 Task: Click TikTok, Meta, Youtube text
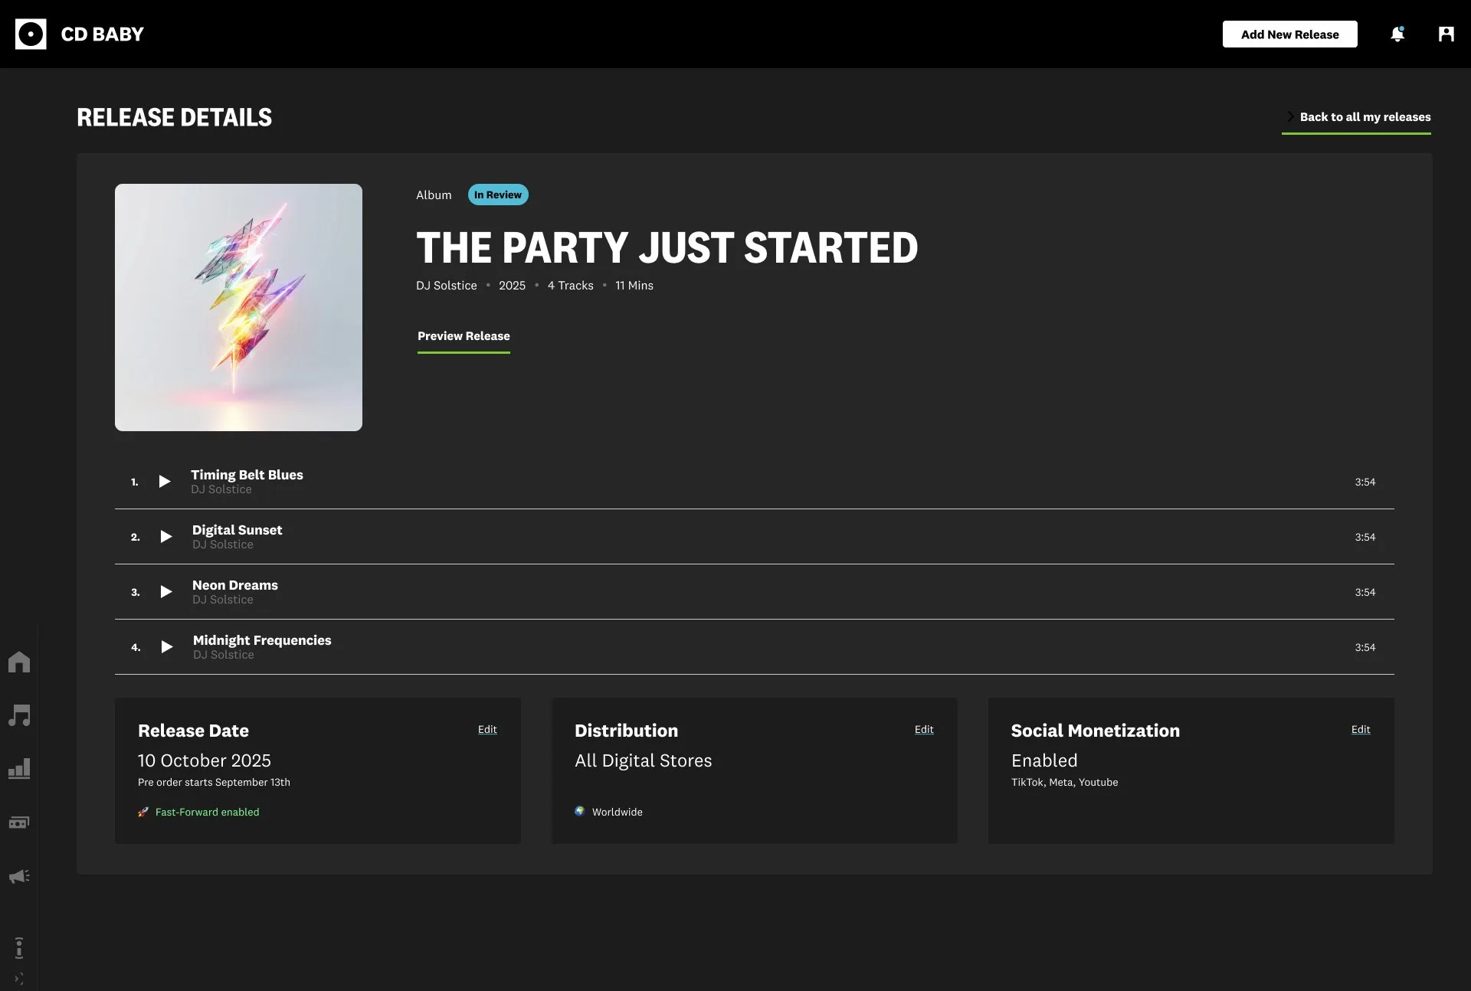1064,782
